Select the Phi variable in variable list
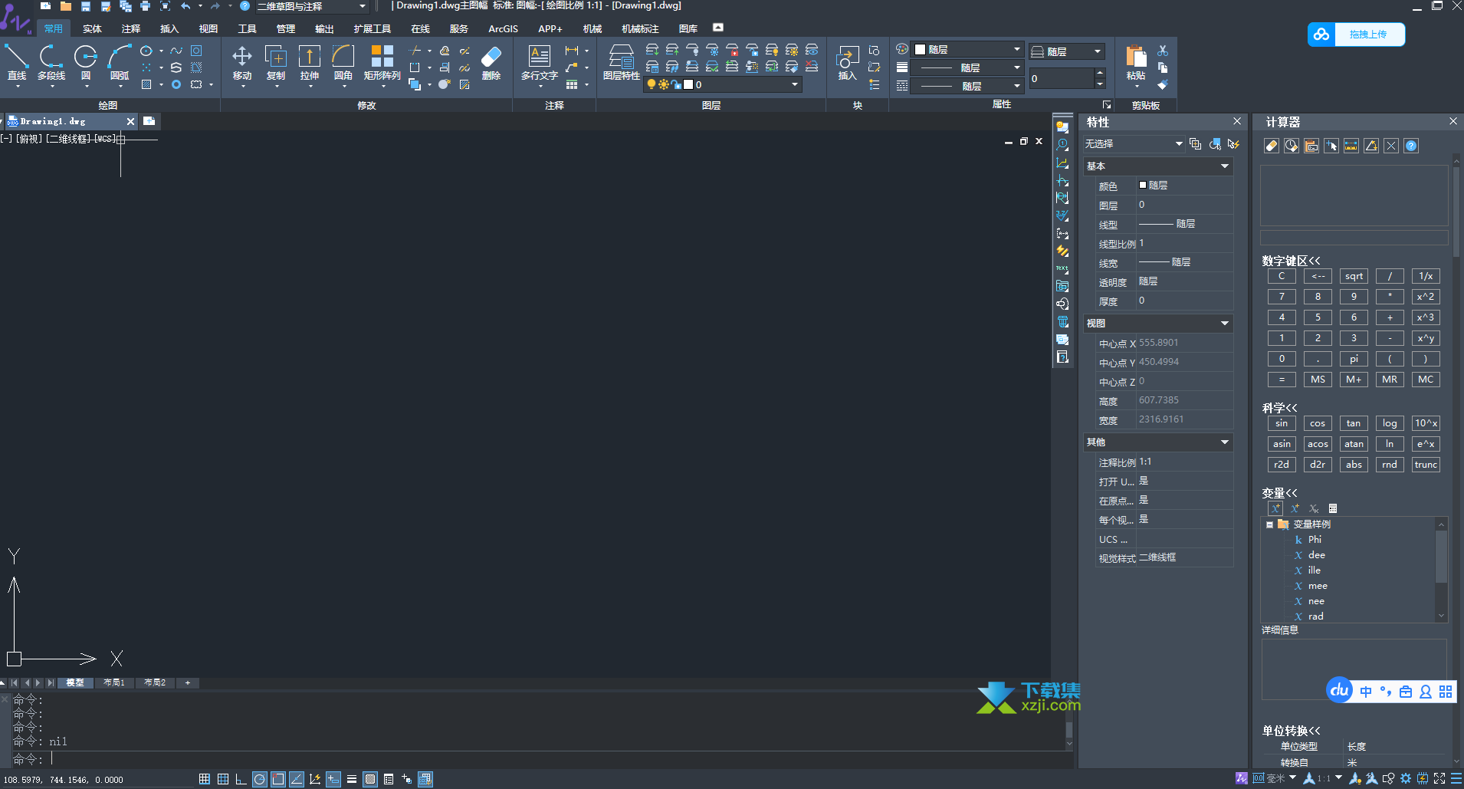 pyautogui.click(x=1315, y=540)
